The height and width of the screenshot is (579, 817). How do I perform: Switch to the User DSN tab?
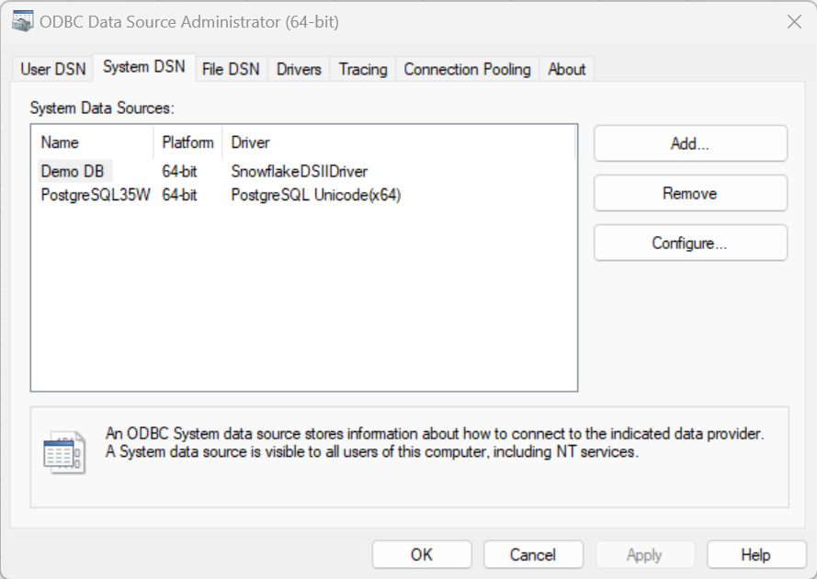[51, 69]
